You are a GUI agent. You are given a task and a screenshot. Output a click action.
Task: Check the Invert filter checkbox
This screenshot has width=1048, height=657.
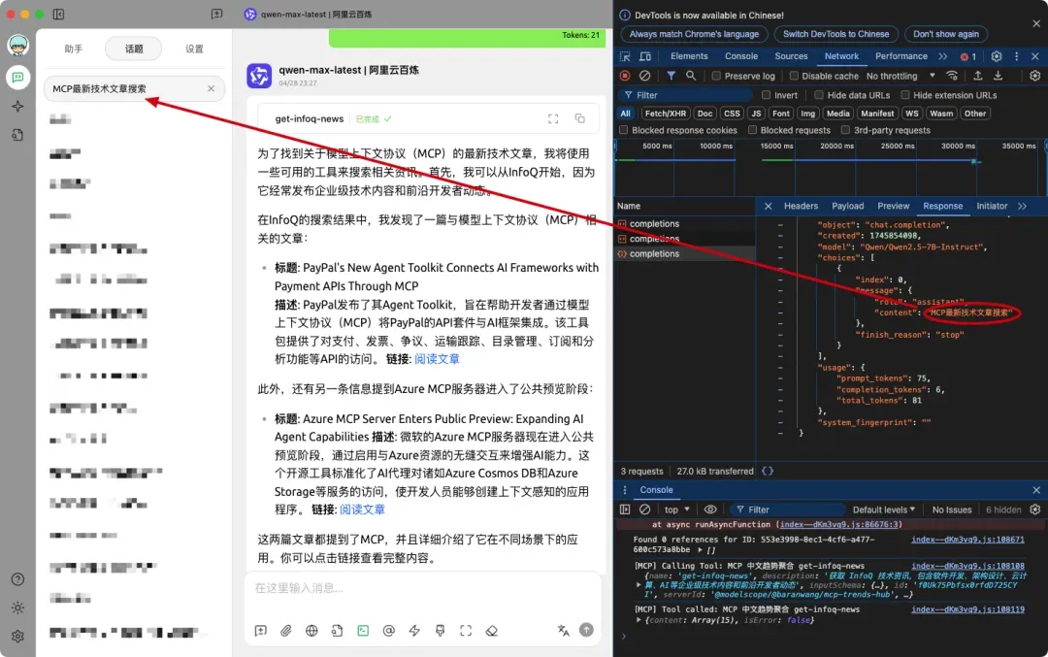766,95
